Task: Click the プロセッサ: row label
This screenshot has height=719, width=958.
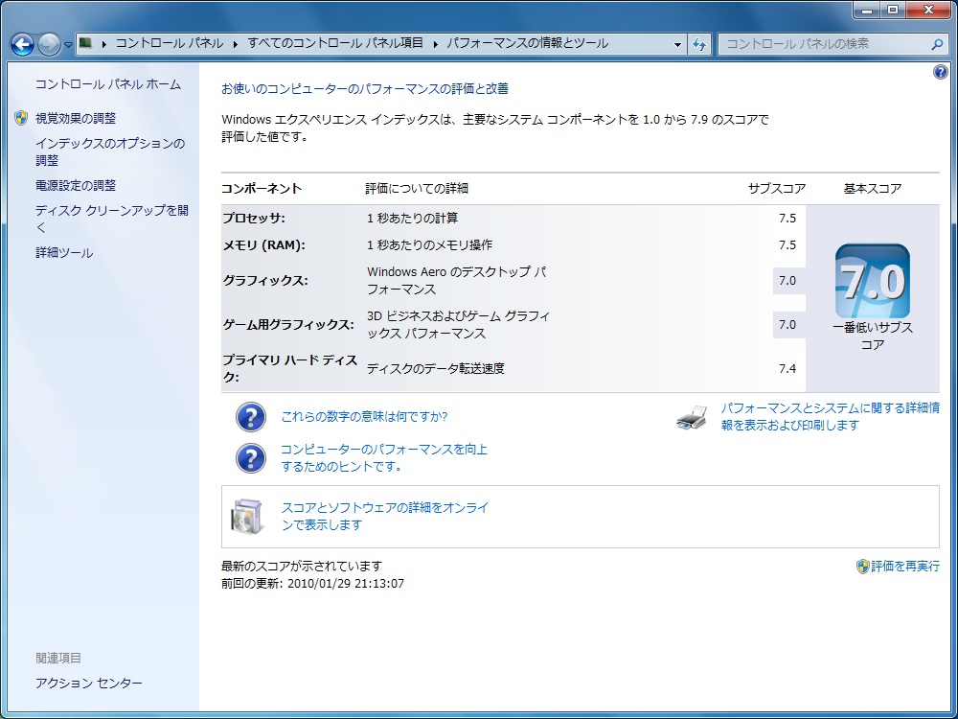Action: click(254, 219)
